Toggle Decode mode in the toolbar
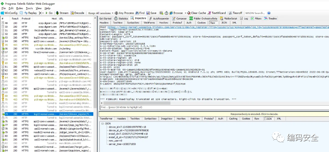The height and width of the screenshot is (152, 329). click(x=77, y=13)
